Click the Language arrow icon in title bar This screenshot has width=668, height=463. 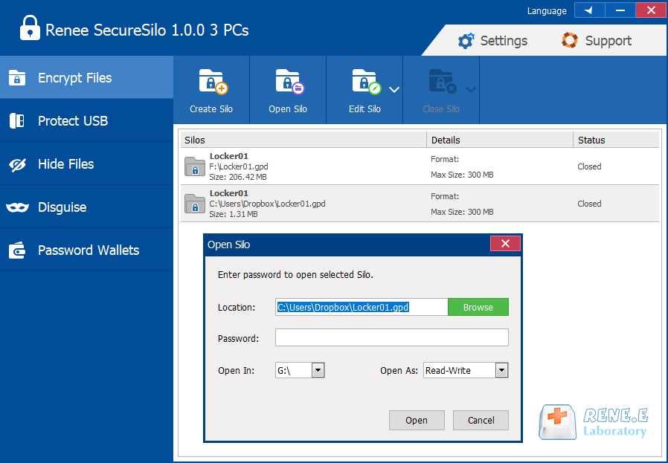coord(589,10)
